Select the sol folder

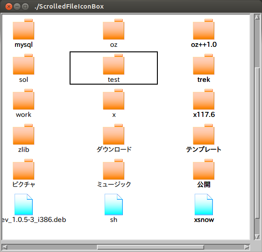tap(24, 64)
